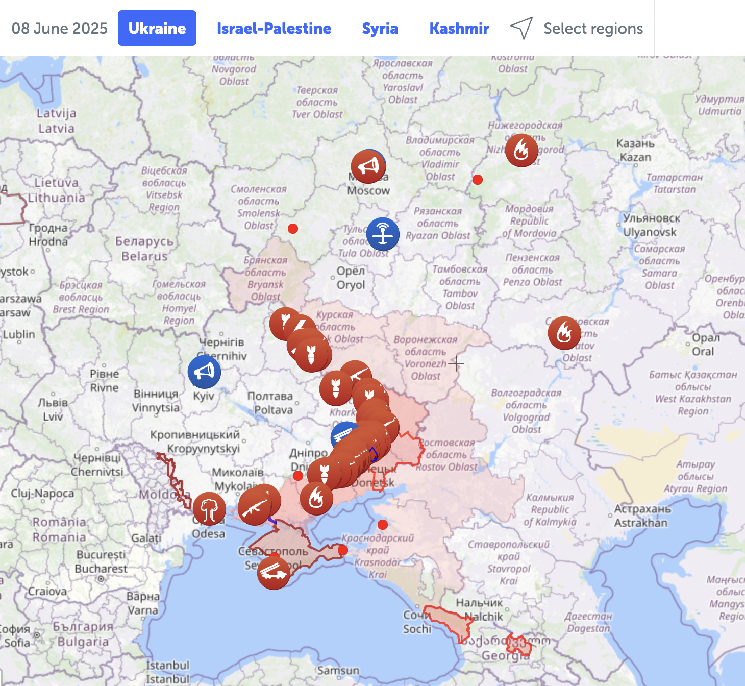Viewport: 745px width, 686px height.
Task: Open the bomb marker nearest Dnipro
Action: 324,474
